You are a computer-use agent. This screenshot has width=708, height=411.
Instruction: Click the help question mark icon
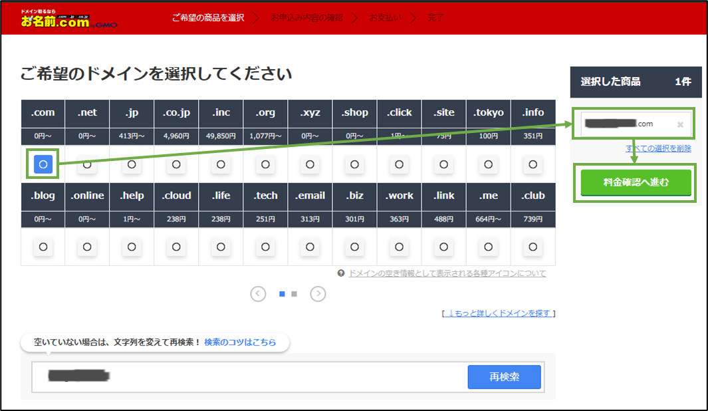click(341, 273)
